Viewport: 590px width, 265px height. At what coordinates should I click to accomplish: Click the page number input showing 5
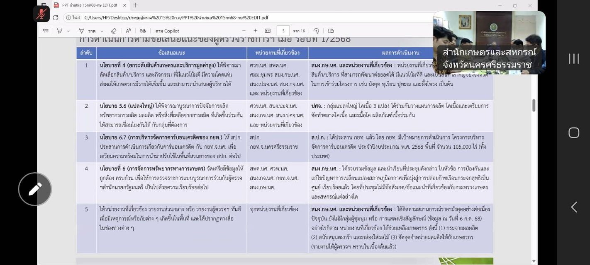283,30
